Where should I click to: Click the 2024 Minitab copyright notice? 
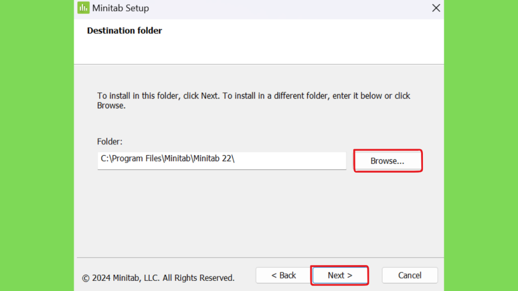point(158,278)
